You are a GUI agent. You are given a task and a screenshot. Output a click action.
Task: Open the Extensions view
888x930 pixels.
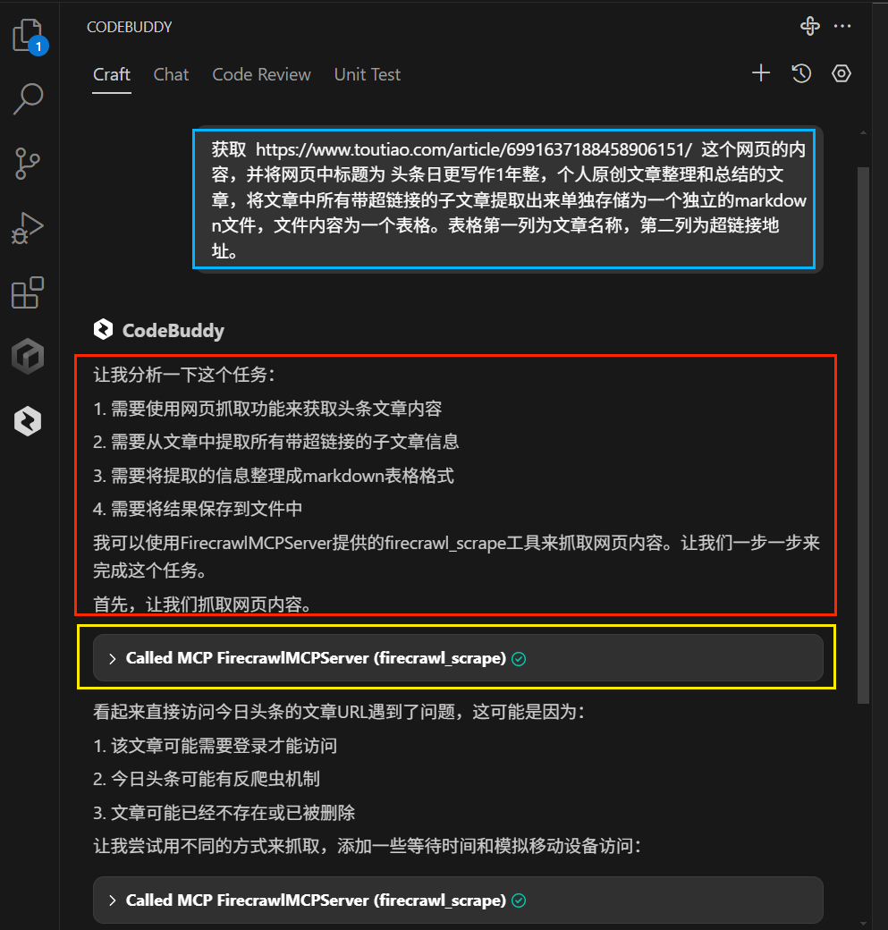28,292
